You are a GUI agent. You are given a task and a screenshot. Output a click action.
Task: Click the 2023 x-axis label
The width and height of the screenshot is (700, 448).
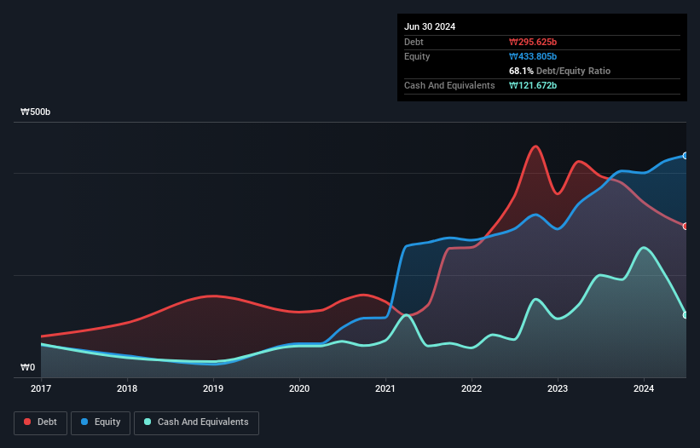pos(558,388)
